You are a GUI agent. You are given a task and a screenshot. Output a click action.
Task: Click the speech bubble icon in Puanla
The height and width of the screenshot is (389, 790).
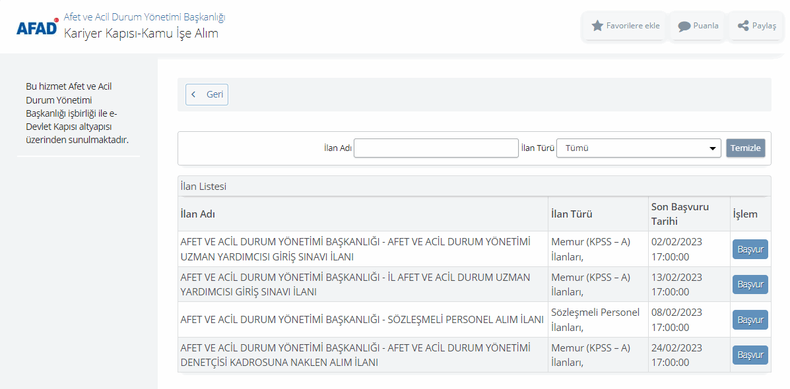click(684, 26)
